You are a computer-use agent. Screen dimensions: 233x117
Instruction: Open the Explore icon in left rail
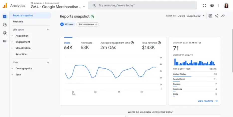pos(5,24)
